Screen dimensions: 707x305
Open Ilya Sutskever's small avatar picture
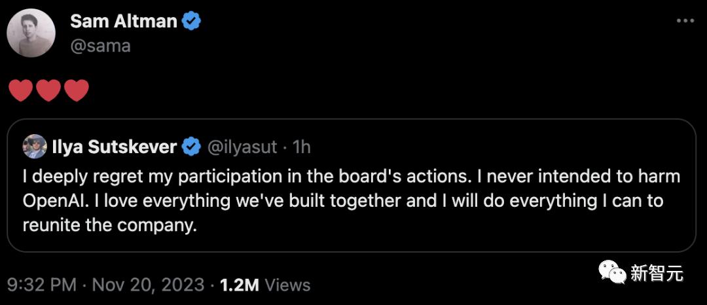tap(35, 146)
